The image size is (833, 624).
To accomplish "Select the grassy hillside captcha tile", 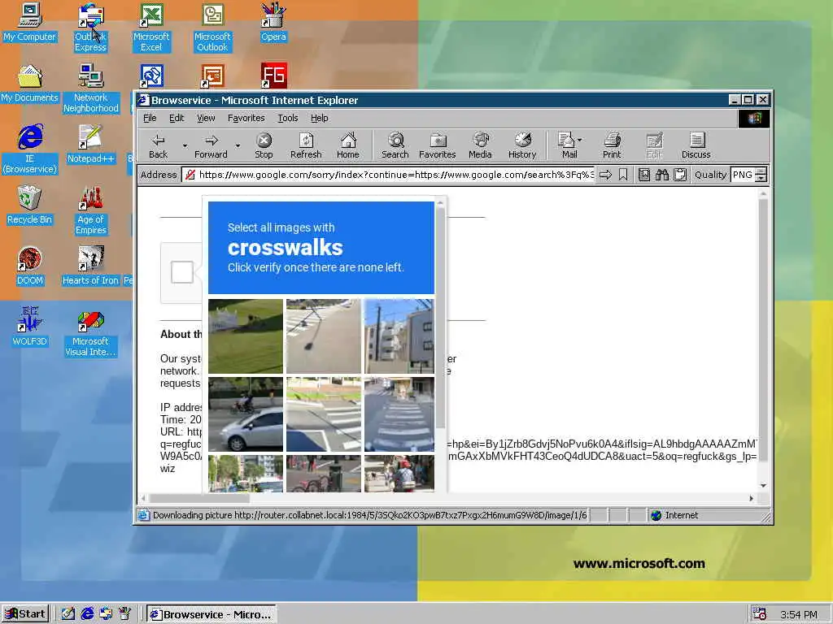I will point(246,336).
